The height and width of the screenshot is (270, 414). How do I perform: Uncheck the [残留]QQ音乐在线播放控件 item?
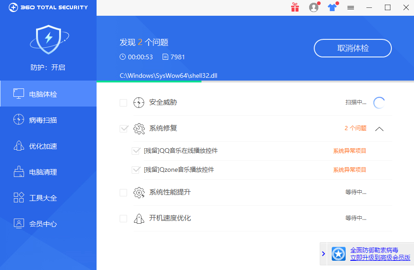(x=136, y=150)
